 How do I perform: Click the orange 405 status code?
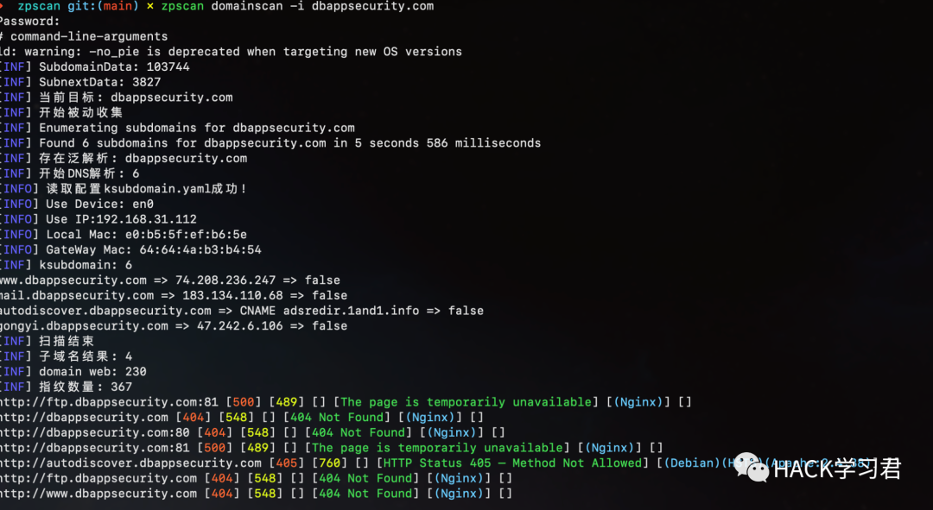pos(286,463)
